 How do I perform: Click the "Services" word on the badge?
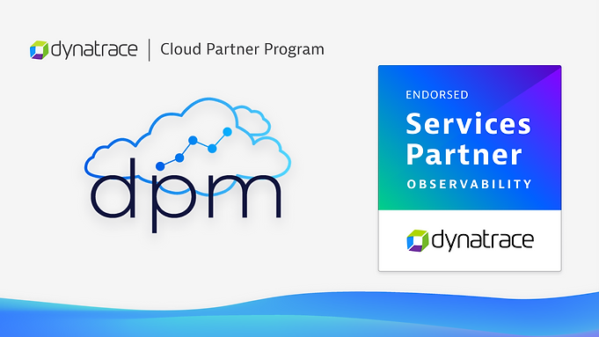point(468,124)
